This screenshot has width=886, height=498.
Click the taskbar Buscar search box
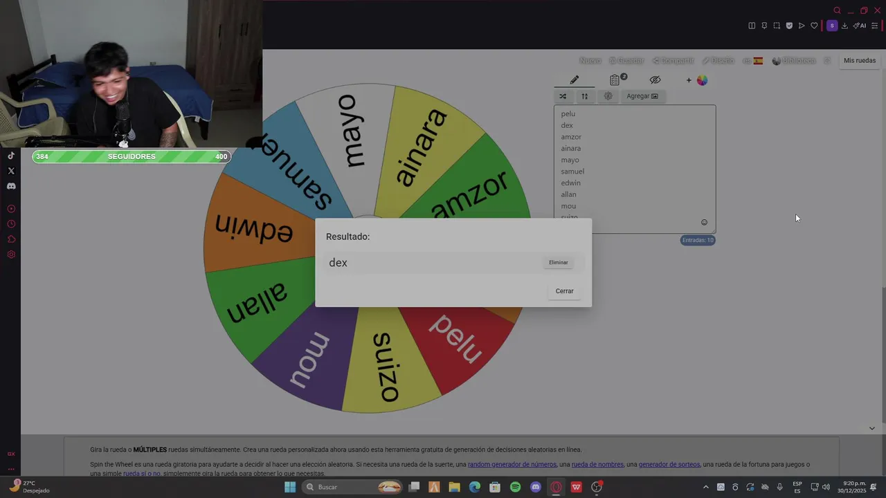point(354,487)
